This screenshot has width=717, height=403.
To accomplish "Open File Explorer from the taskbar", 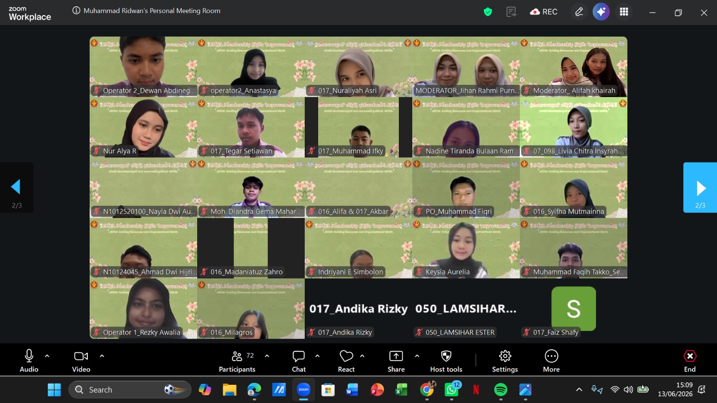I will pyautogui.click(x=229, y=390).
